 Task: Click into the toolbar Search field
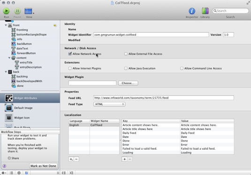pos(230,11)
